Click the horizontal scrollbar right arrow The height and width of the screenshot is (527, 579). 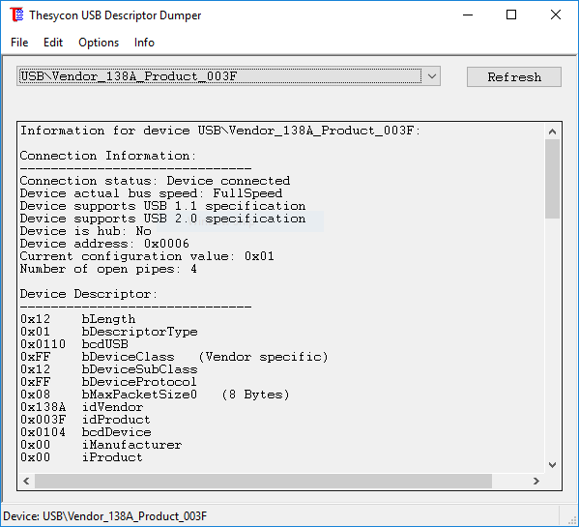coord(536,481)
